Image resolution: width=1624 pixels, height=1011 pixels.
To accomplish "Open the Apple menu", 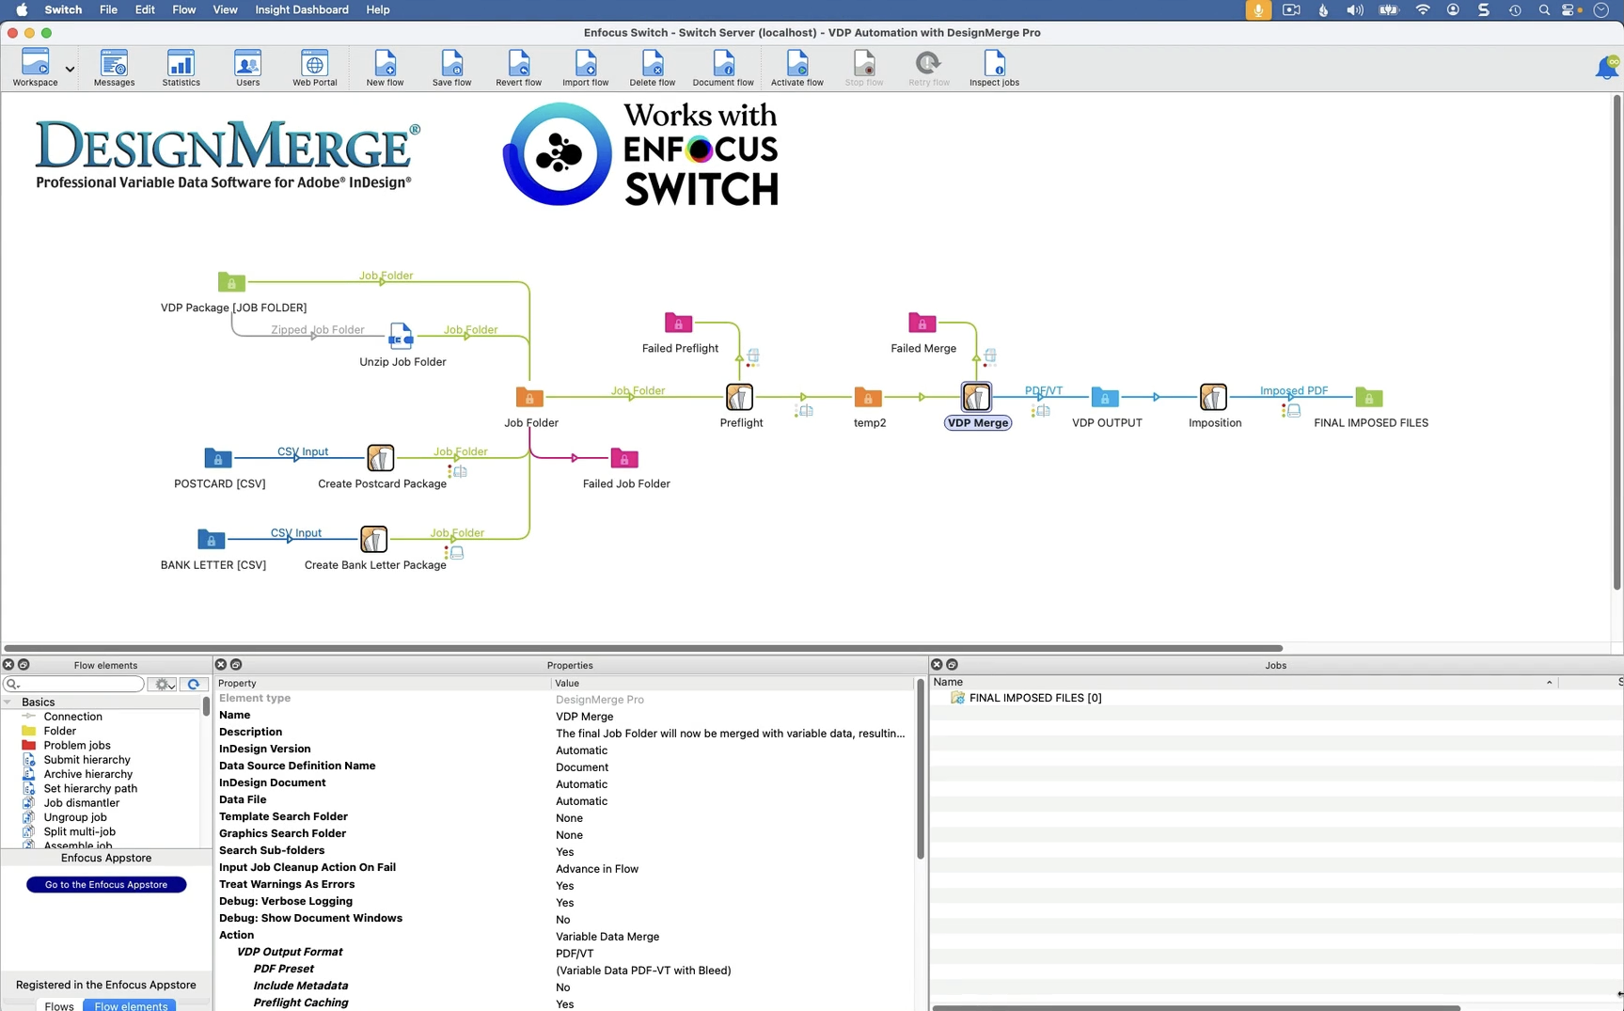I will coord(22,9).
